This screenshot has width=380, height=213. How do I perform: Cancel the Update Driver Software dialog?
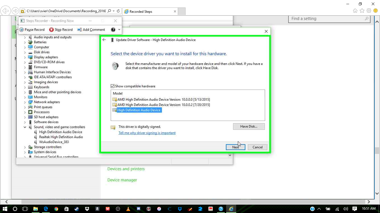coord(258,147)
